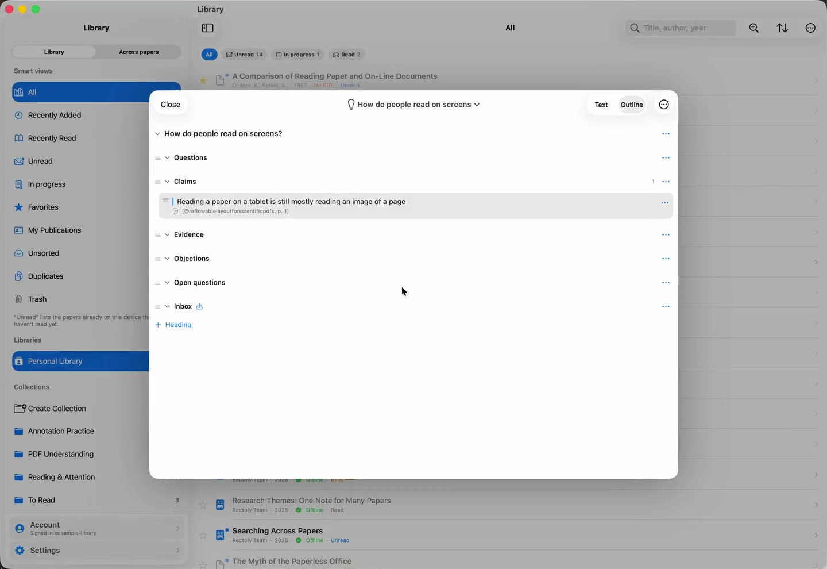
Task: Open the ellipsis menu for Open questions heading
Action: 666,283
